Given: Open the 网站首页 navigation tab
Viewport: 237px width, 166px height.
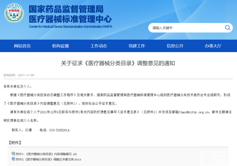Looking at the screenshot, I should click(22, 46).
